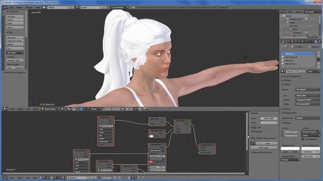Click the 3D view editor type icon
Viewport: 323px width, 181px height.
(6, 109)
